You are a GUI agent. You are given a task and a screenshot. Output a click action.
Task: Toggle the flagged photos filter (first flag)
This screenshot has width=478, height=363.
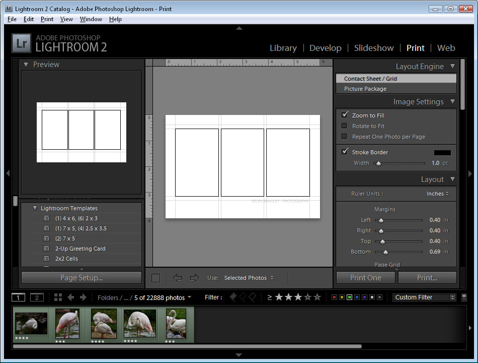[233, 297]
